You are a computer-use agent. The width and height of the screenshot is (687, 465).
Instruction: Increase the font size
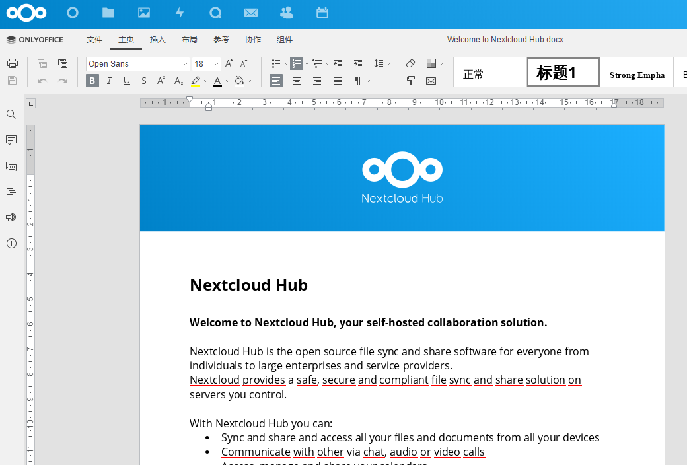coord(229,63)
